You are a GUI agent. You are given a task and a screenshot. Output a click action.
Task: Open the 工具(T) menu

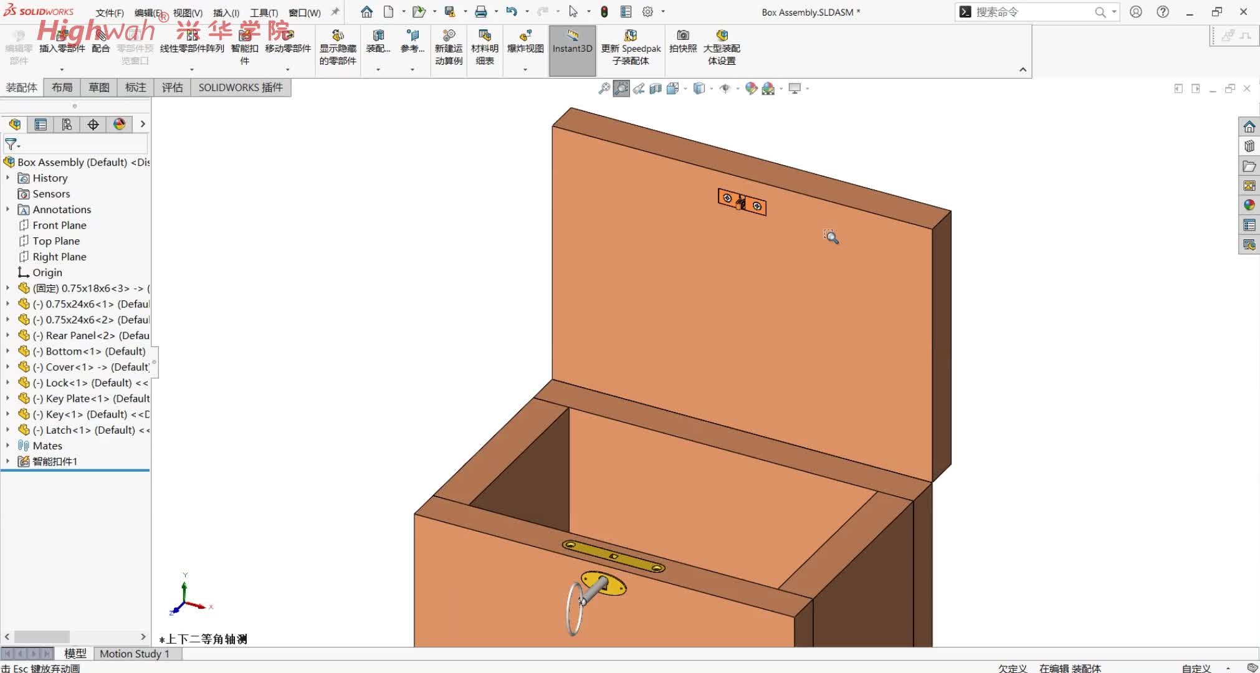(x=264, y=12)
